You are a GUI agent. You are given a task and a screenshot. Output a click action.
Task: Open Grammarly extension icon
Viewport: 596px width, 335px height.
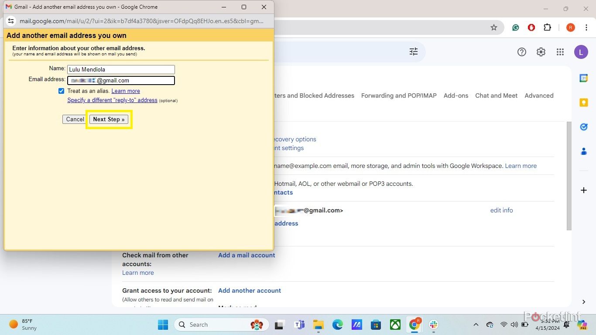pyautogui.click(x=516, y=27)
